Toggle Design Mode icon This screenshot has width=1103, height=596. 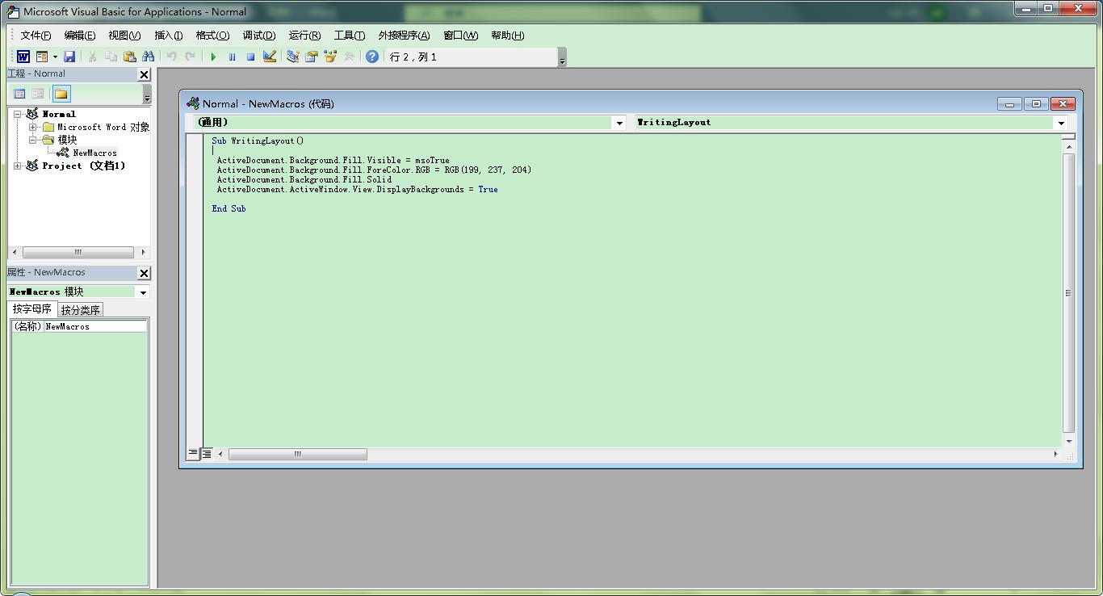pos(270,57)
